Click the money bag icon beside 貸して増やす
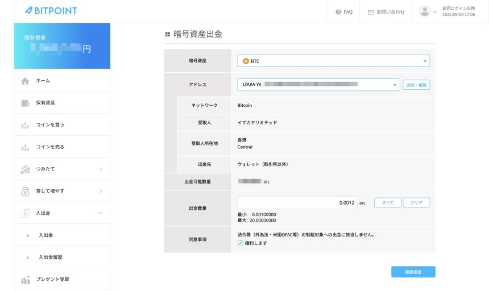The image size is (489, 291). 25,192
